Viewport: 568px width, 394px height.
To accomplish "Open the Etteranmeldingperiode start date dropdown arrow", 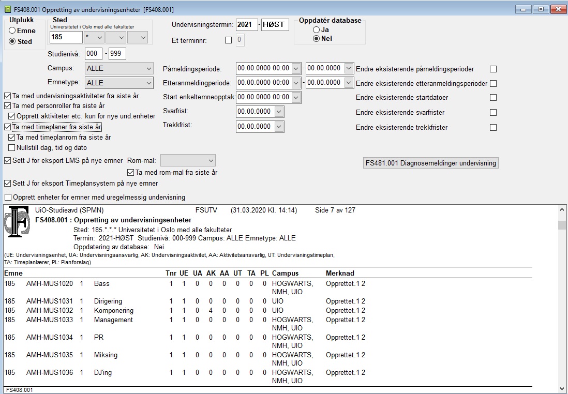I will 296,83.
